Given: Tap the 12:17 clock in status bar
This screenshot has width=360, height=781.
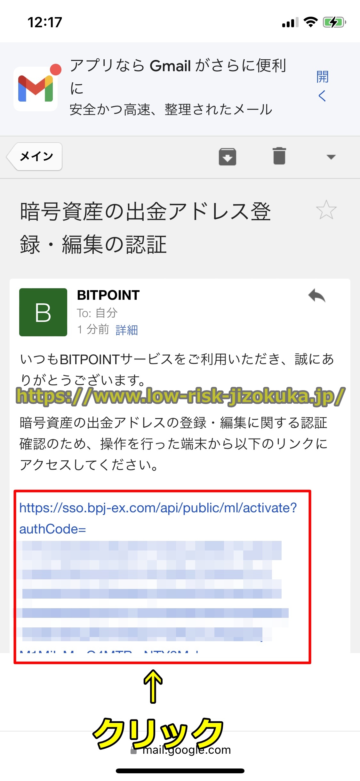Looking at the screenshot, I should click(x=45, y=22).
